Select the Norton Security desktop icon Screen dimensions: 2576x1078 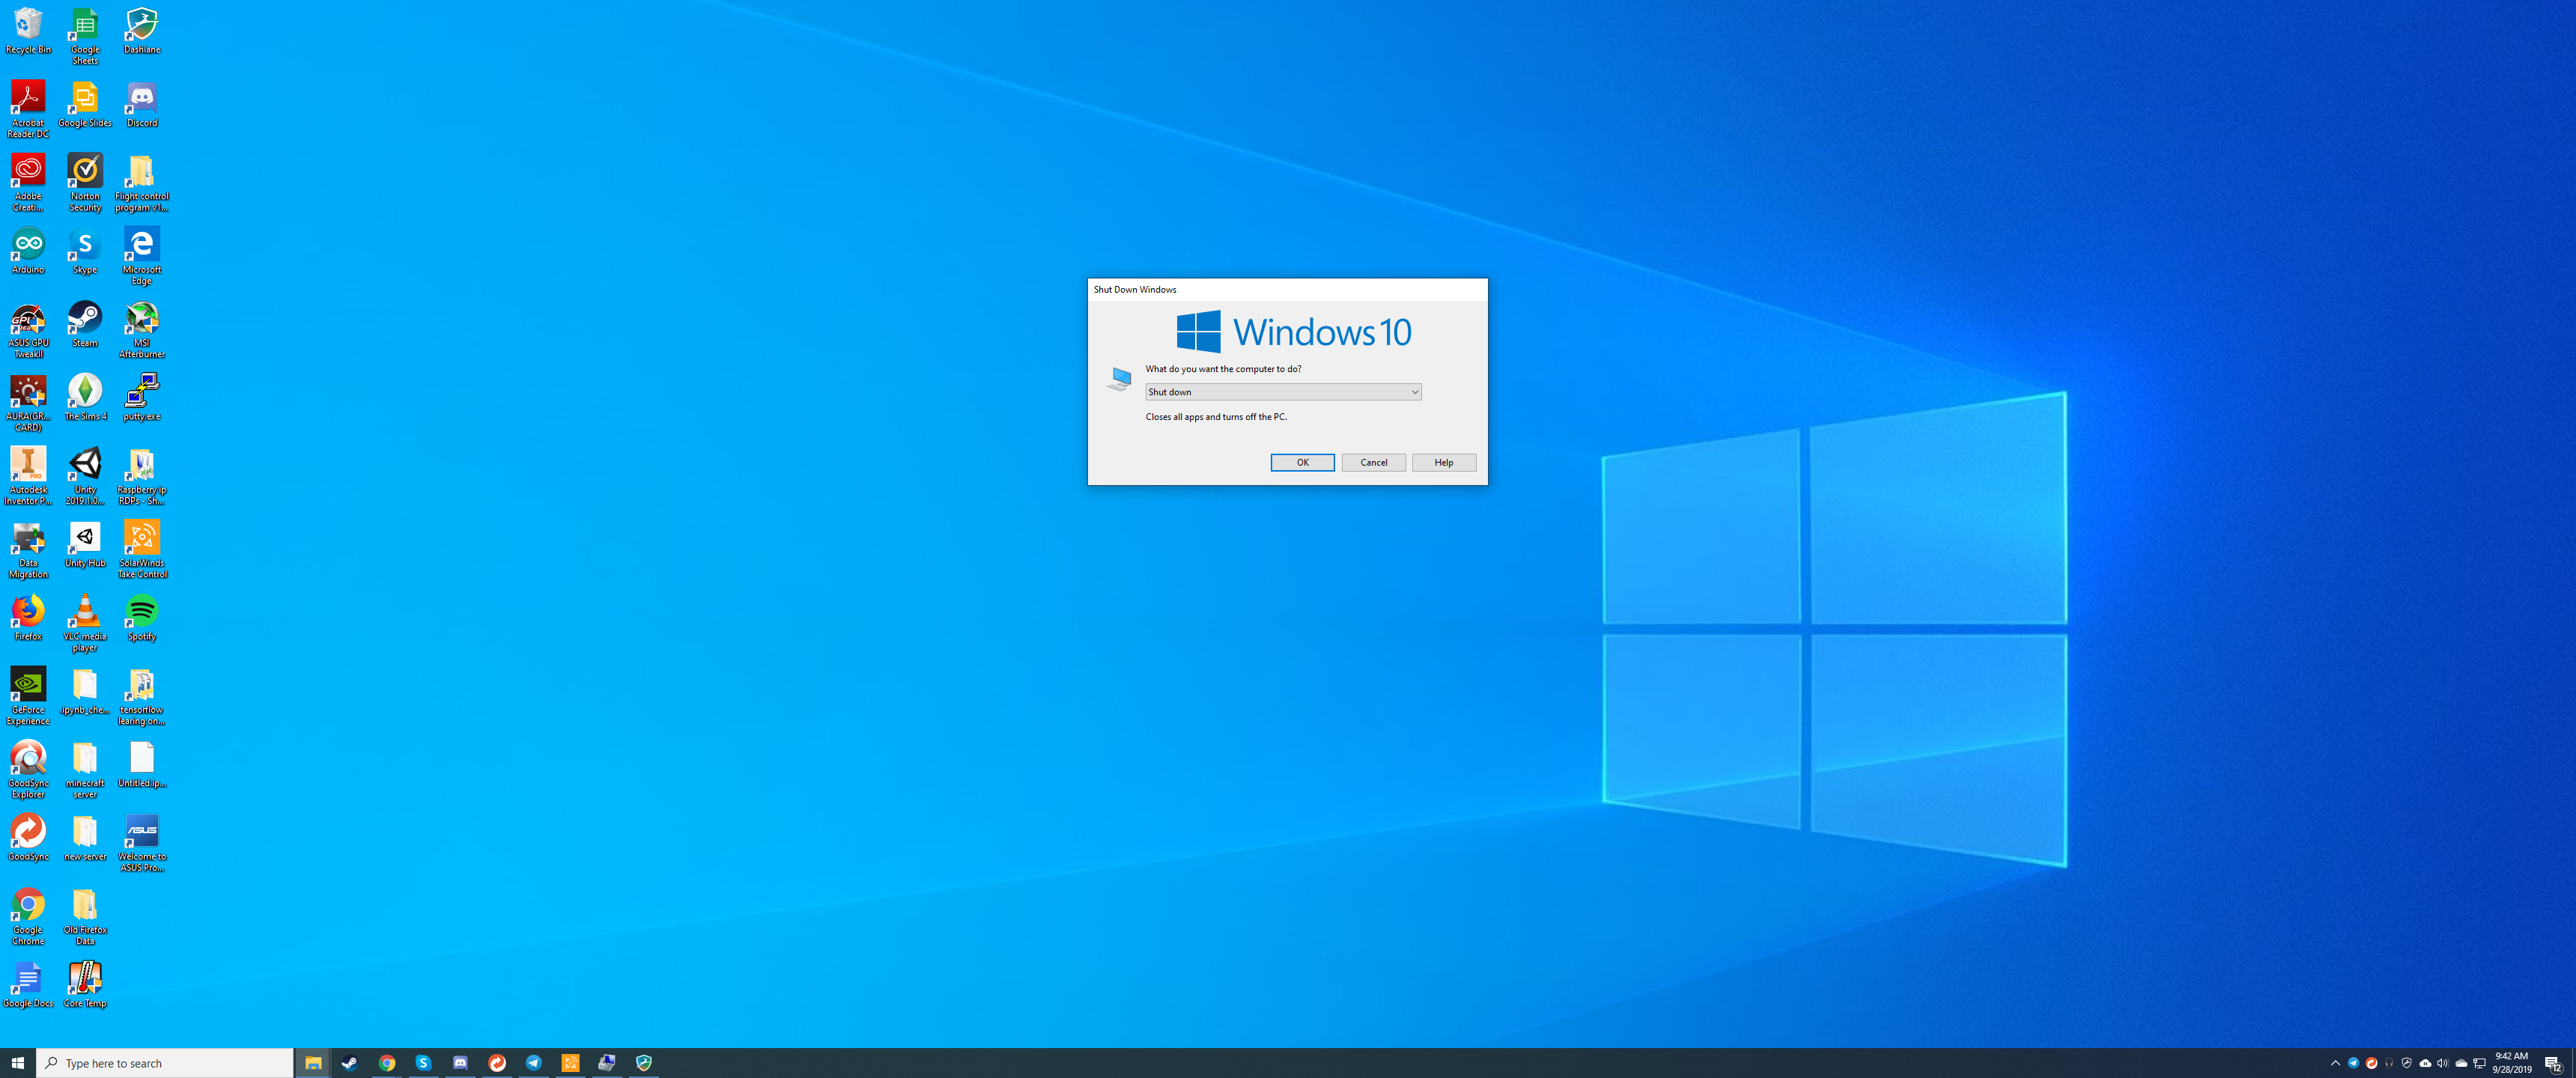click(85, 183)
